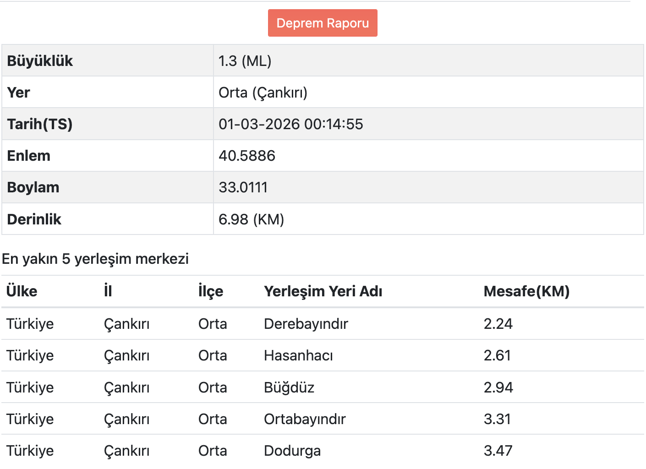
Task: Click the İlçe column header
Action: pyautogui.click(x=211, y=291)
